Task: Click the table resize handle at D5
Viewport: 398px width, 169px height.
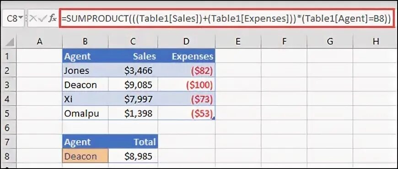Action: pyautogui.click(x=214, y=118)
